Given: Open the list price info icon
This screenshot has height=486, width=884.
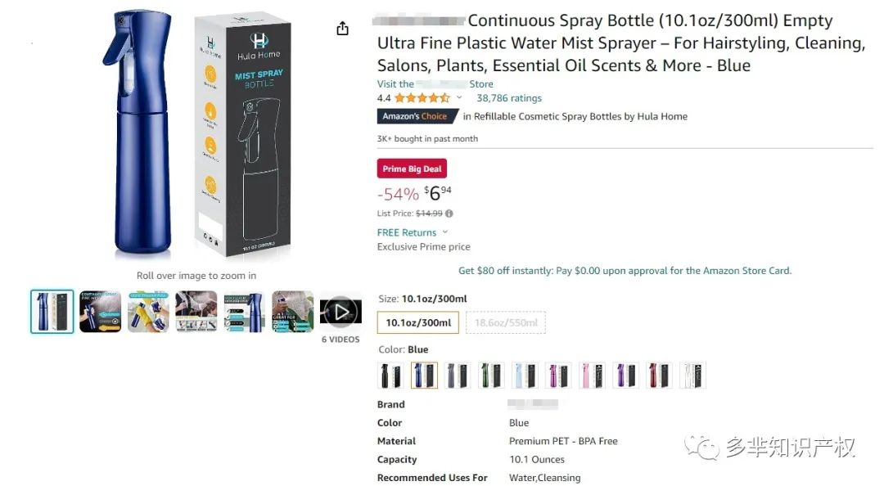Looking at the screenshot, I should click(x=449, y=214).
